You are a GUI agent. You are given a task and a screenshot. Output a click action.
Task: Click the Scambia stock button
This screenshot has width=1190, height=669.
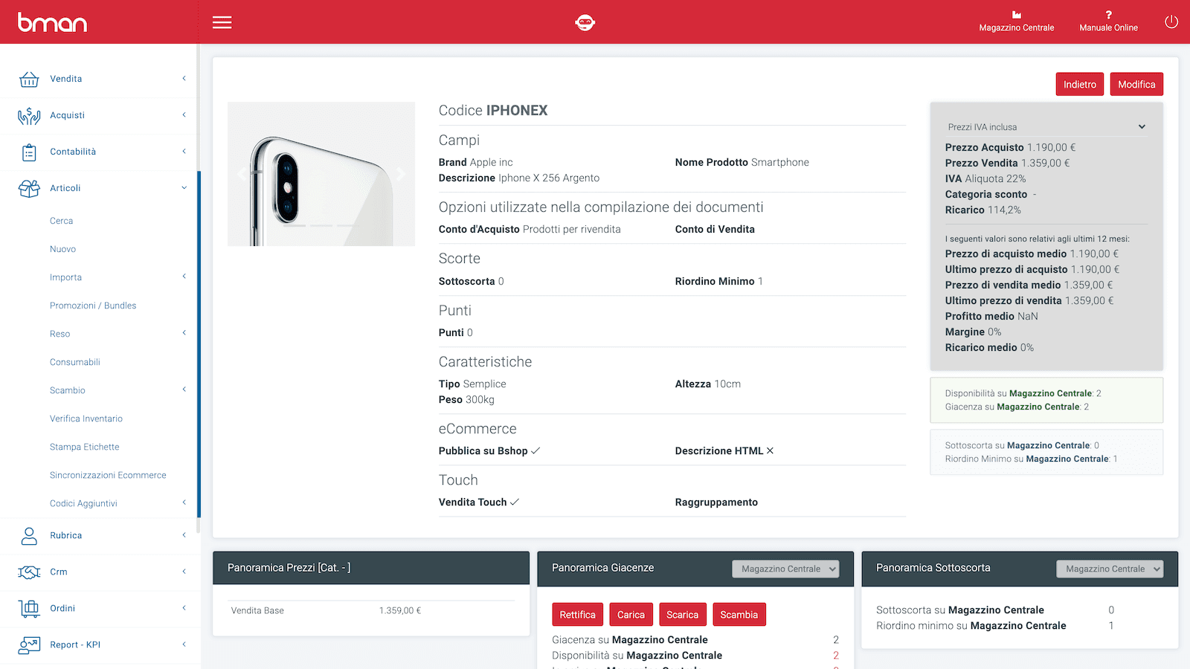739,615
